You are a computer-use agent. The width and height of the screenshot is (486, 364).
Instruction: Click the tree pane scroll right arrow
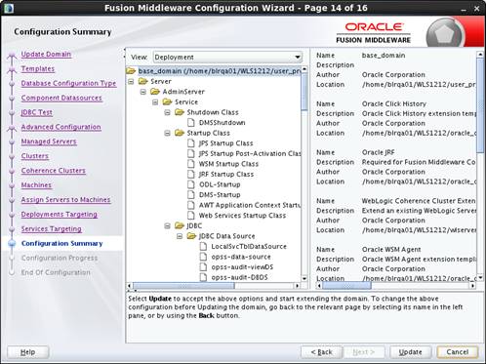297,286
